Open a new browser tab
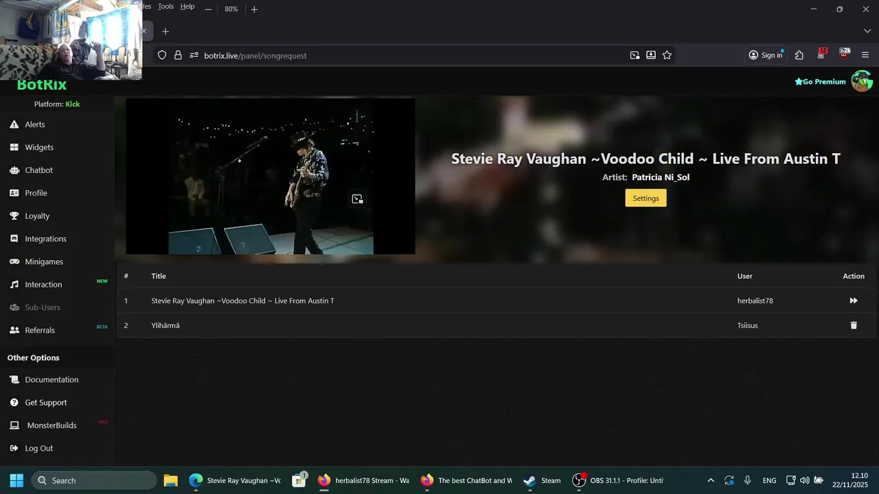 (x=165, y=31)
